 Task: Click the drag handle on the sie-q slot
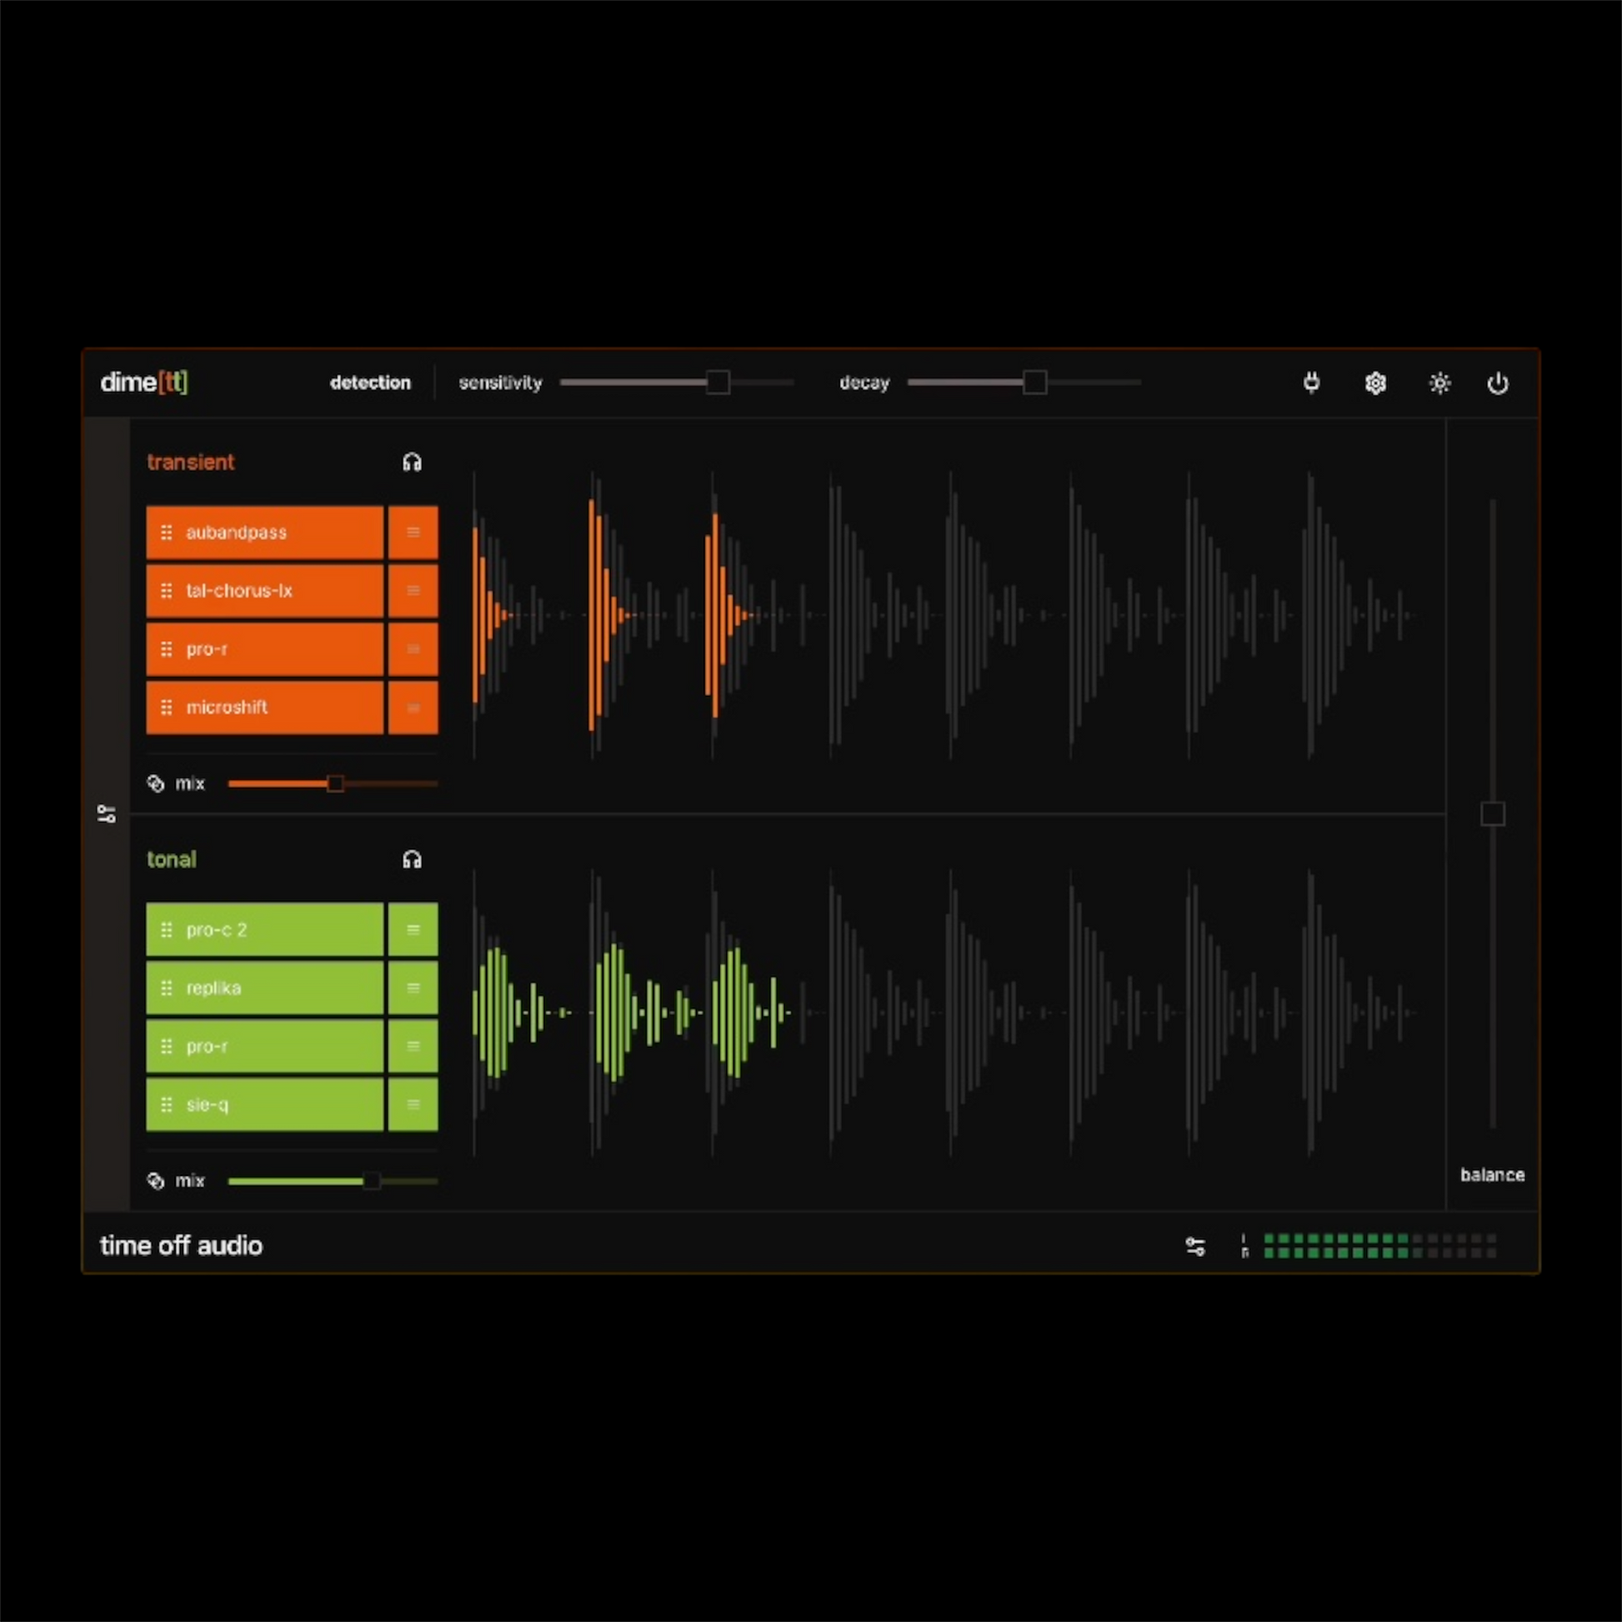(x=166, y=1104)
